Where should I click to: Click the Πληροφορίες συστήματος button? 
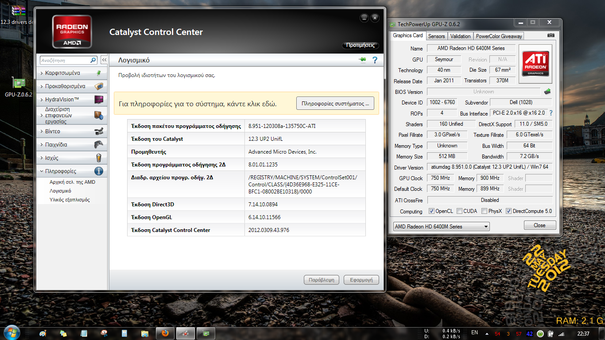[x=335, y=104]
